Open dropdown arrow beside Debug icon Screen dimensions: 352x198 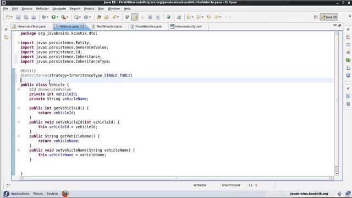coord(47,17)
